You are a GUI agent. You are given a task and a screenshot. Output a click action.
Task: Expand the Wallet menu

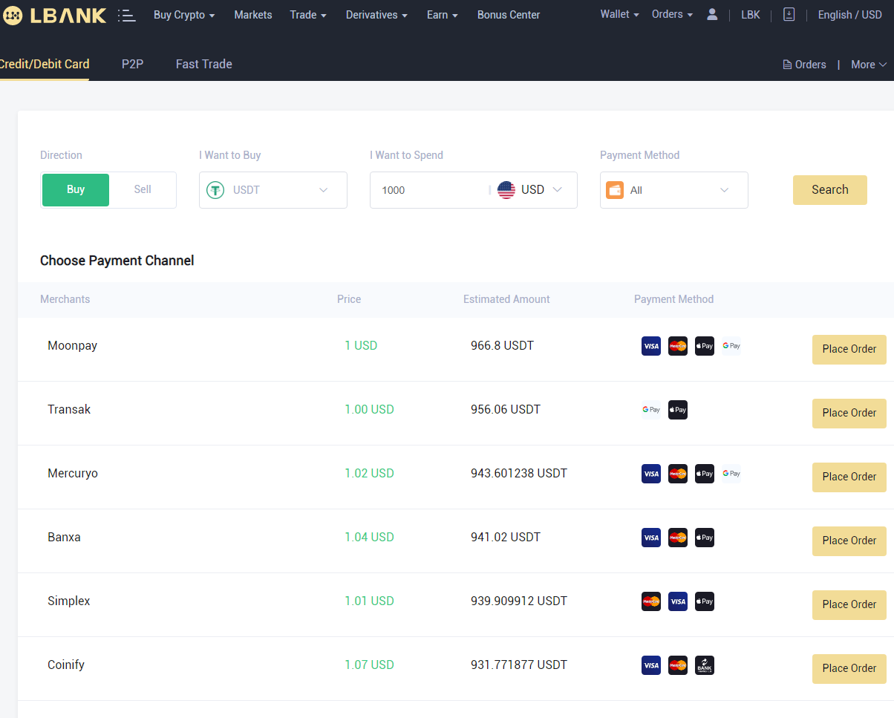click(x=620, y=14)
